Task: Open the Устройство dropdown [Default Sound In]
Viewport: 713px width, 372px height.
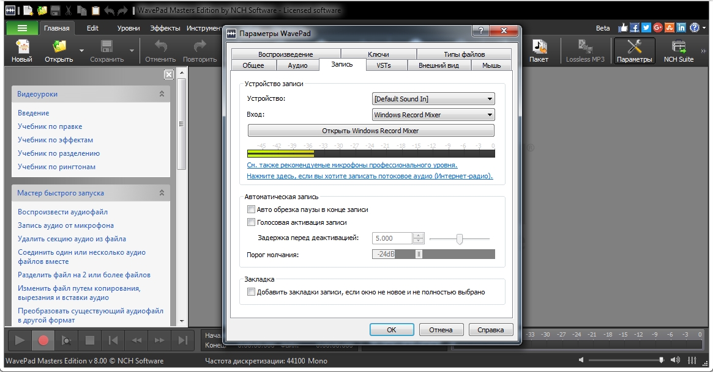Action: click(433, 99)
